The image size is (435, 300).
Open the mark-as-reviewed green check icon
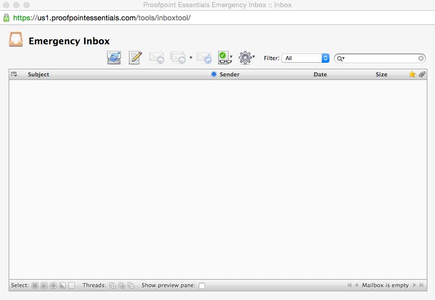point(222,58)
